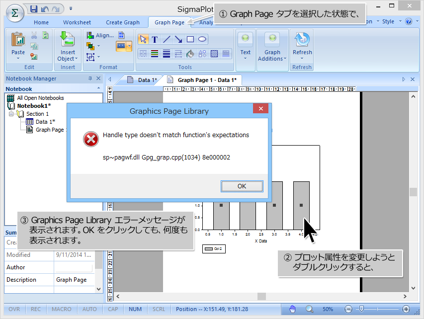Open the Graph Additions dropdown

pos(285,59)
